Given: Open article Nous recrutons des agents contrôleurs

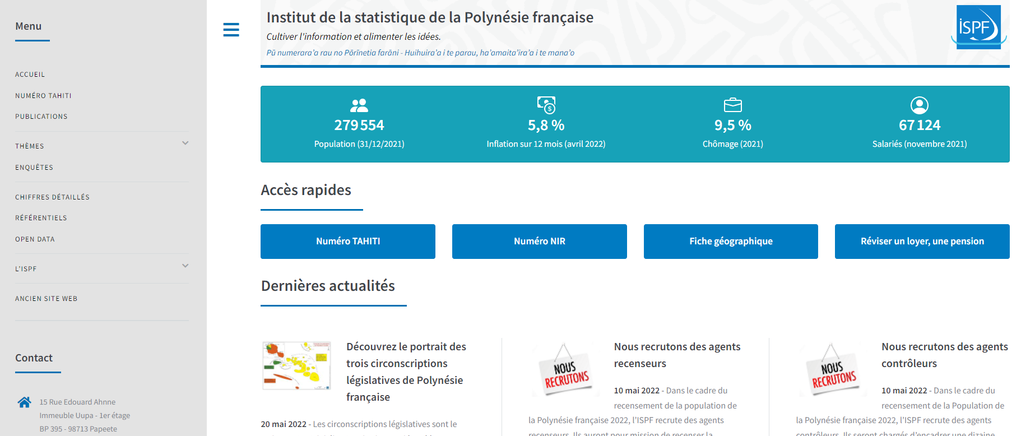Looking at the screenshot, I should (945, 355).
